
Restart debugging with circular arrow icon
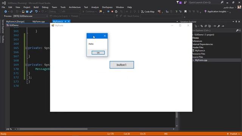116,12
